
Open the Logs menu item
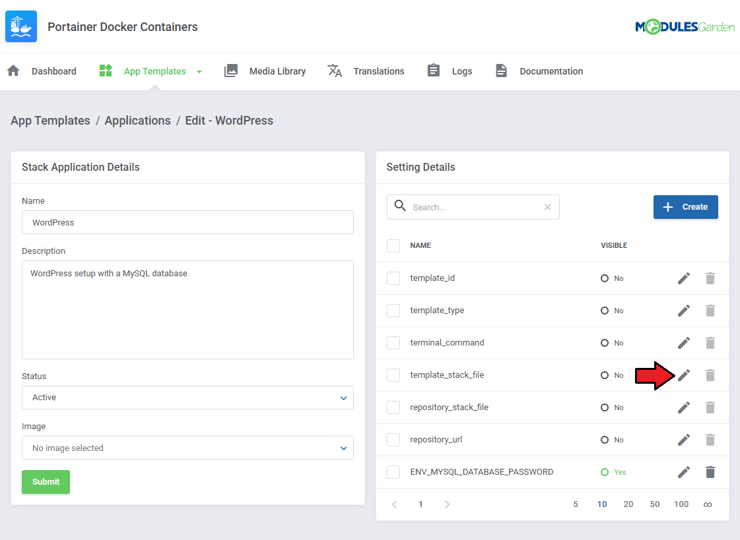(x=462, y=71)
